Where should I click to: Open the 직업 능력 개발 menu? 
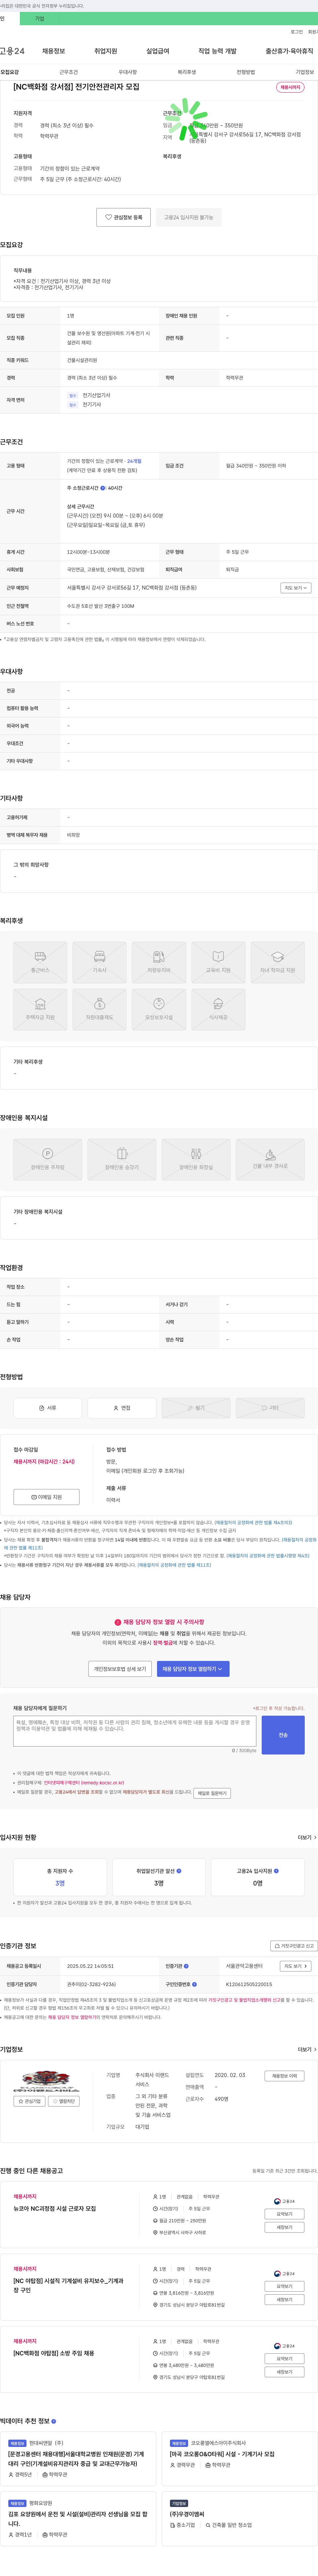[217, 51]
